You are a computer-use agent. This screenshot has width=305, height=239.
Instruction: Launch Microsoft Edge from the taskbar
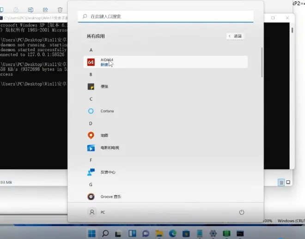click(173, 233)
